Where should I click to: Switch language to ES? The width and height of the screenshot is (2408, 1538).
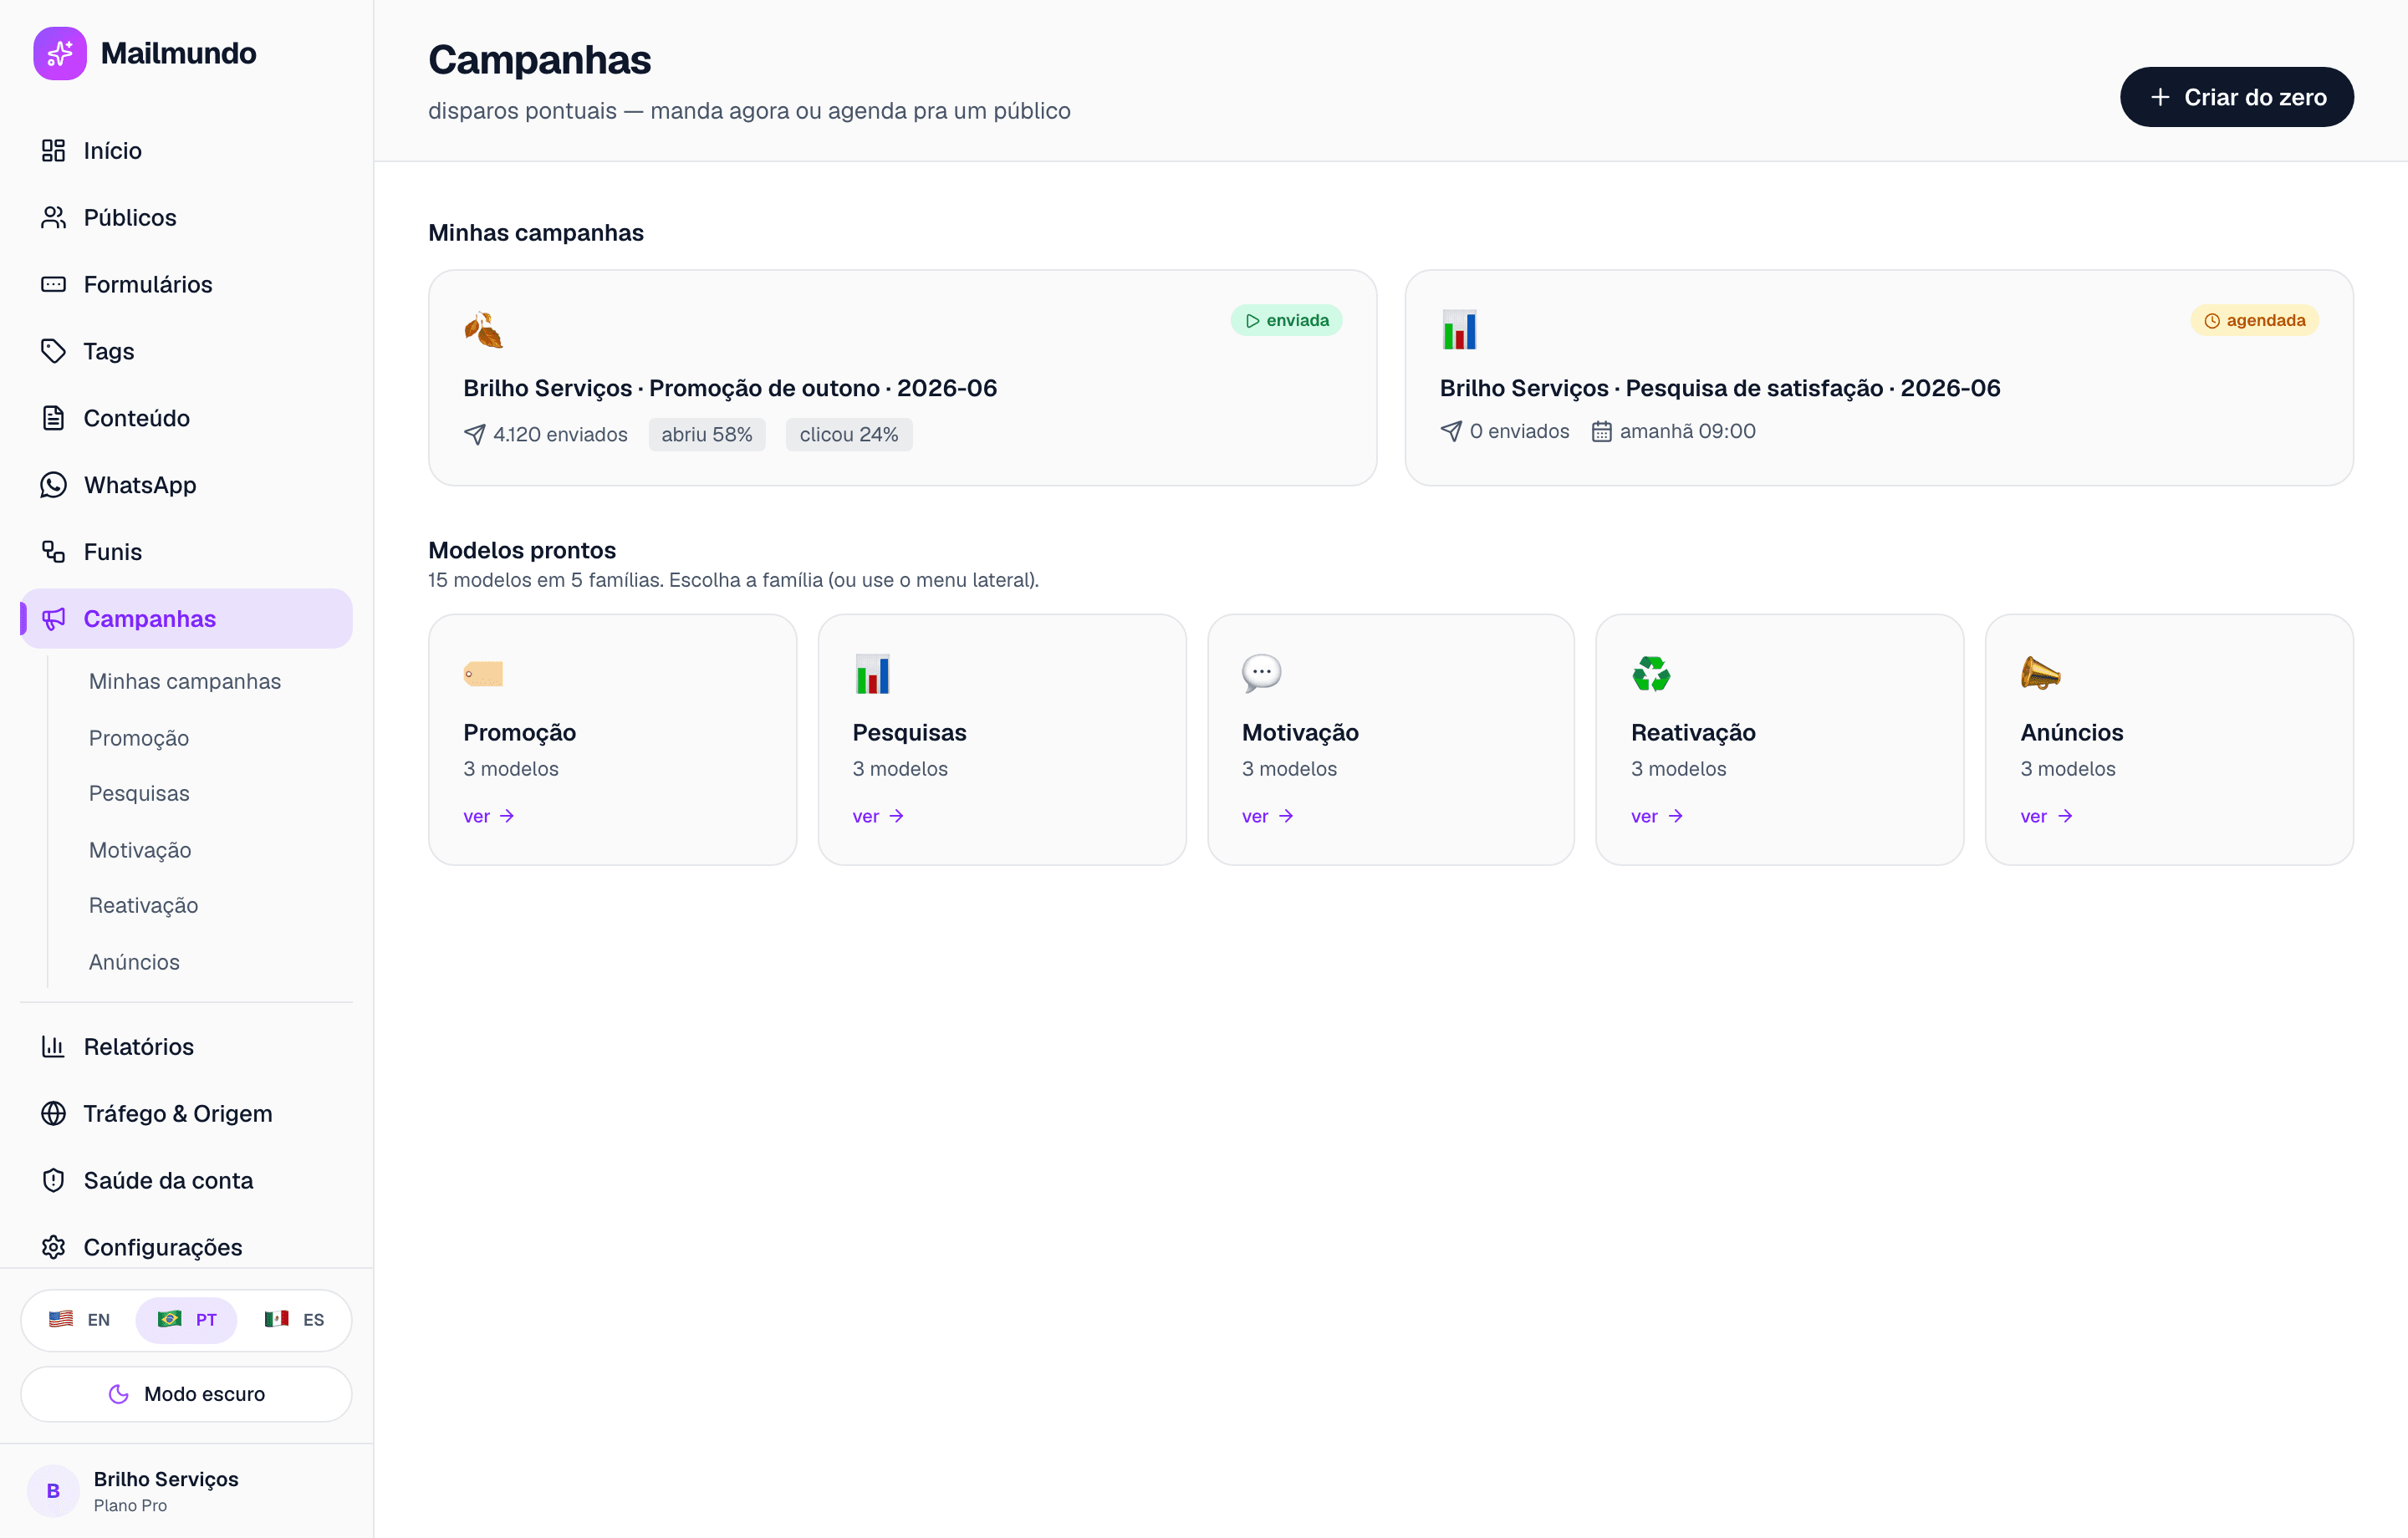[x=294, y=1320]
